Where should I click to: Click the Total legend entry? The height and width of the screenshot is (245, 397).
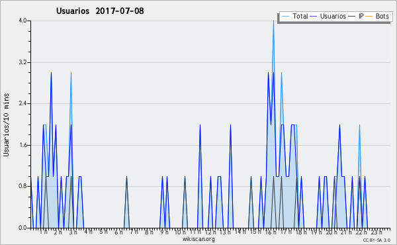tap(295, 16)
